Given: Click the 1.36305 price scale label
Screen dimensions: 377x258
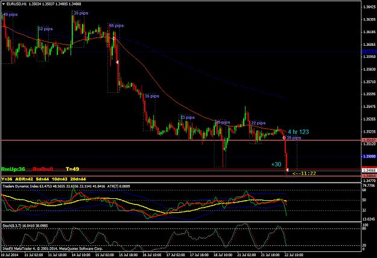Looking at the screenshot, I should click(370, 19).
